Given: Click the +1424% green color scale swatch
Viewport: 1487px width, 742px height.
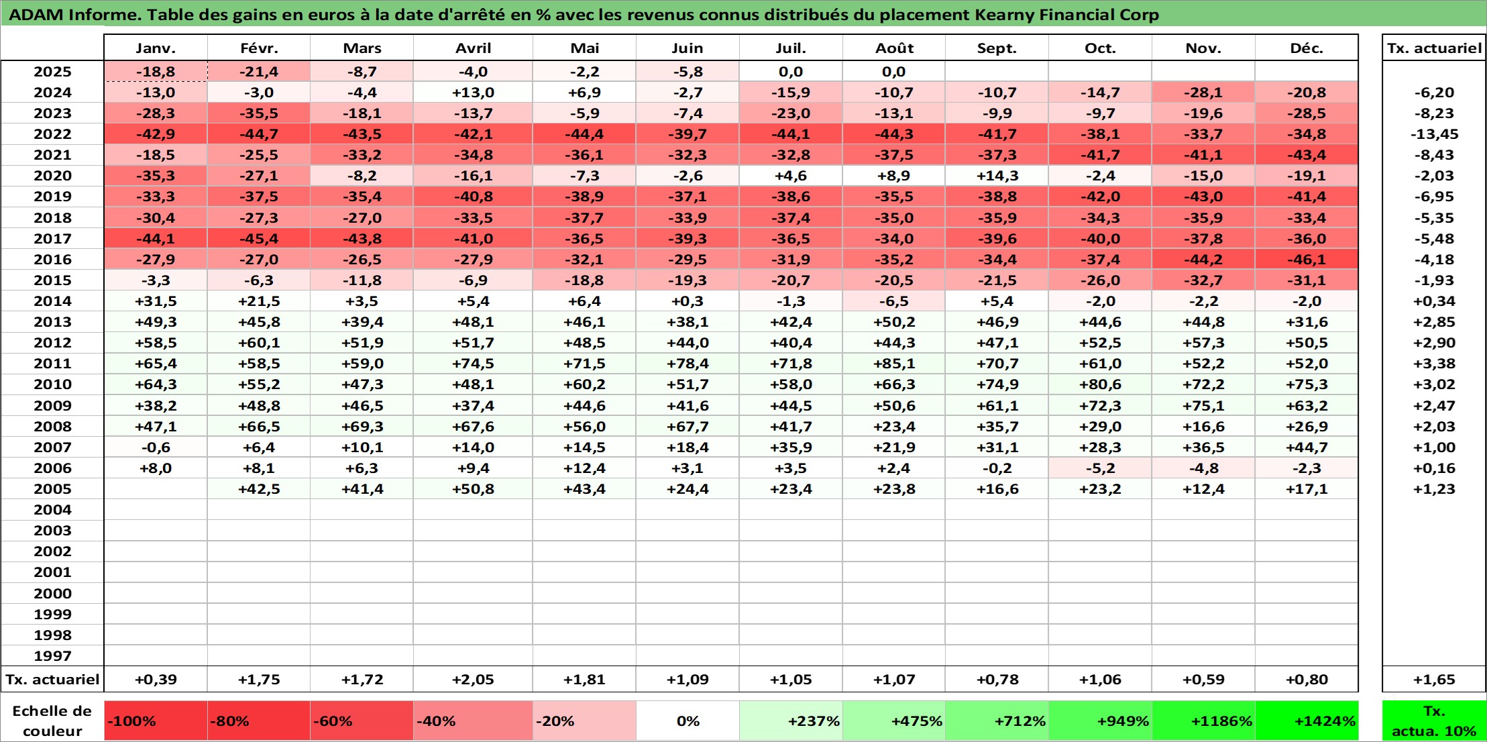Looking at the screenshot, I should 1307,721.
